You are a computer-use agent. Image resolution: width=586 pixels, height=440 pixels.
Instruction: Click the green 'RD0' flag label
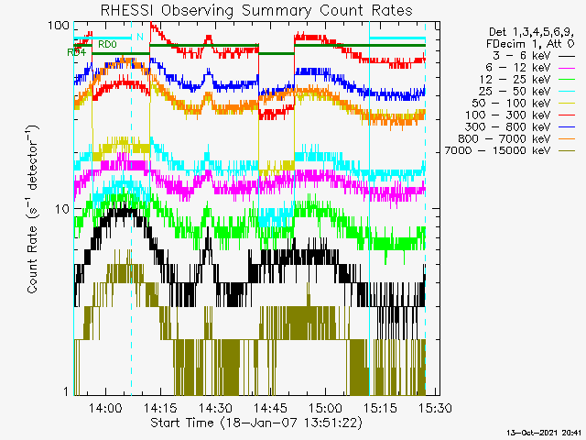(x=107, y=45)
